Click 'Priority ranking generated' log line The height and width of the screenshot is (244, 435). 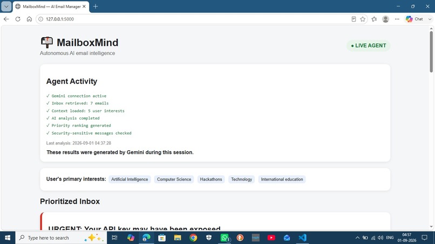tap(78, 126)
